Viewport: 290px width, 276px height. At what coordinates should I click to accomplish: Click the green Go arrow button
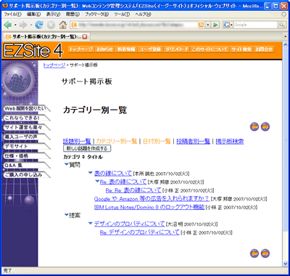click(215, 25)
